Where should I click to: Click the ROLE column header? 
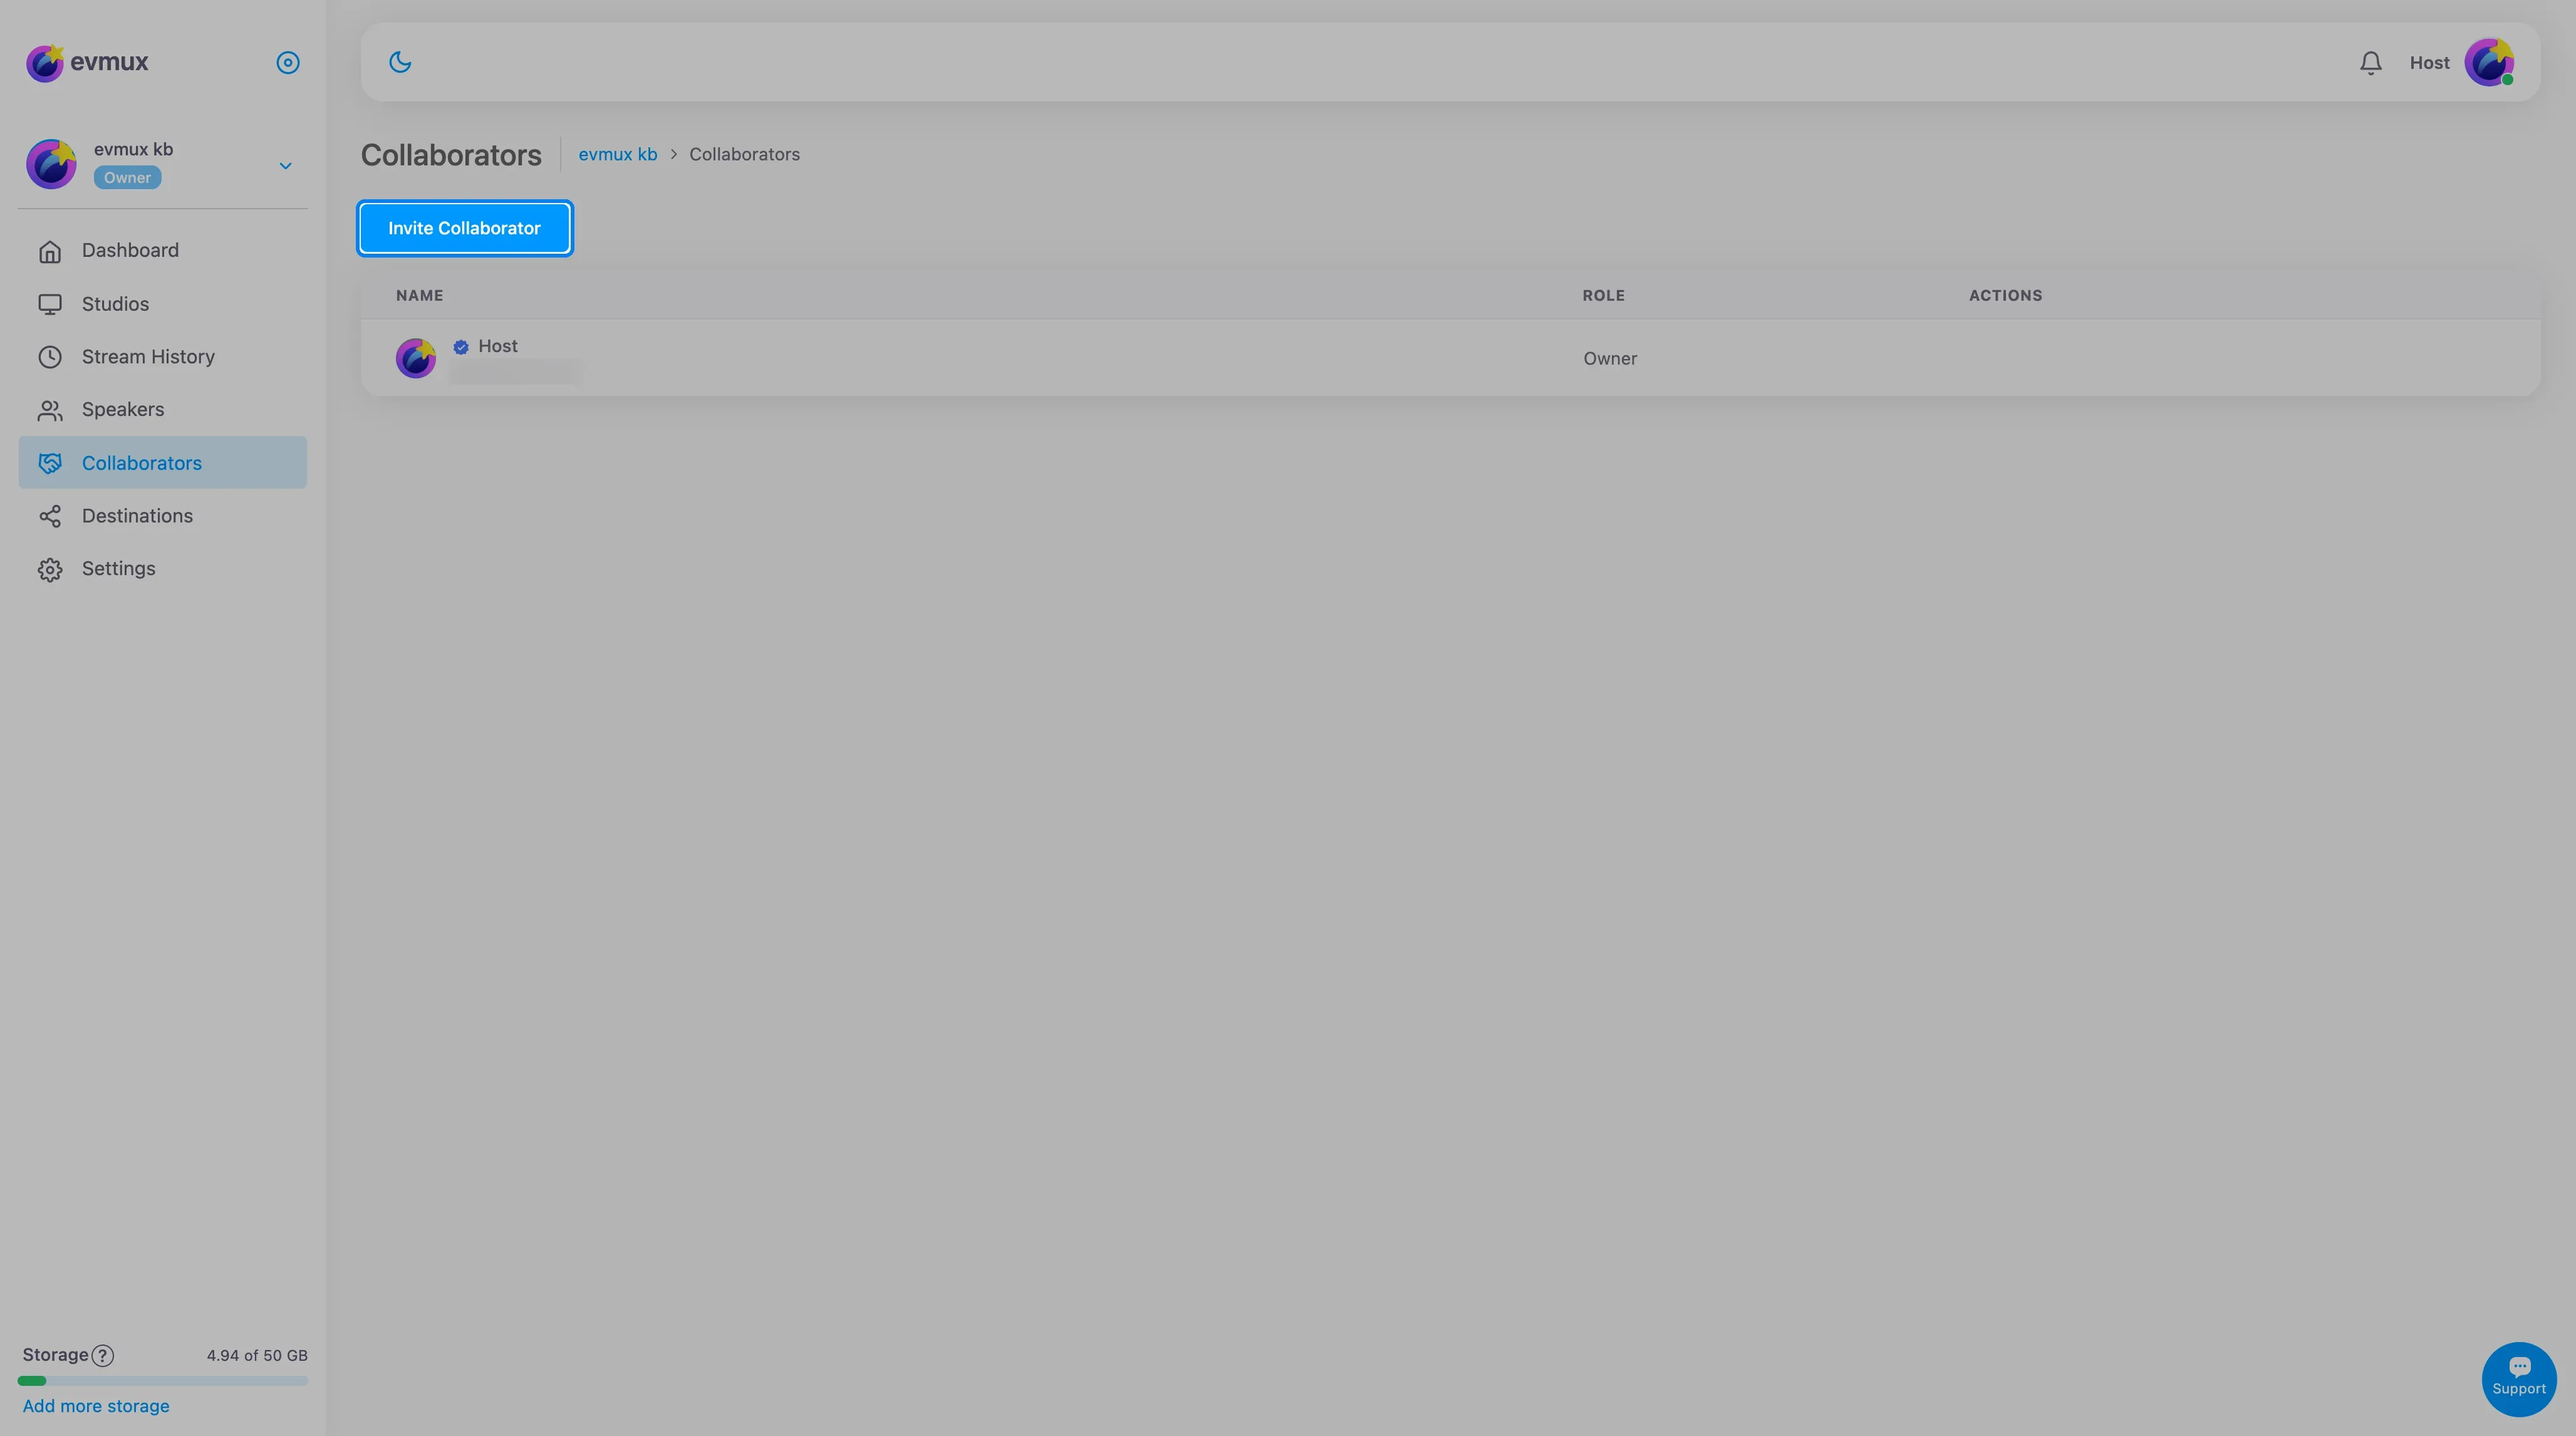[x=1603, y=295]
